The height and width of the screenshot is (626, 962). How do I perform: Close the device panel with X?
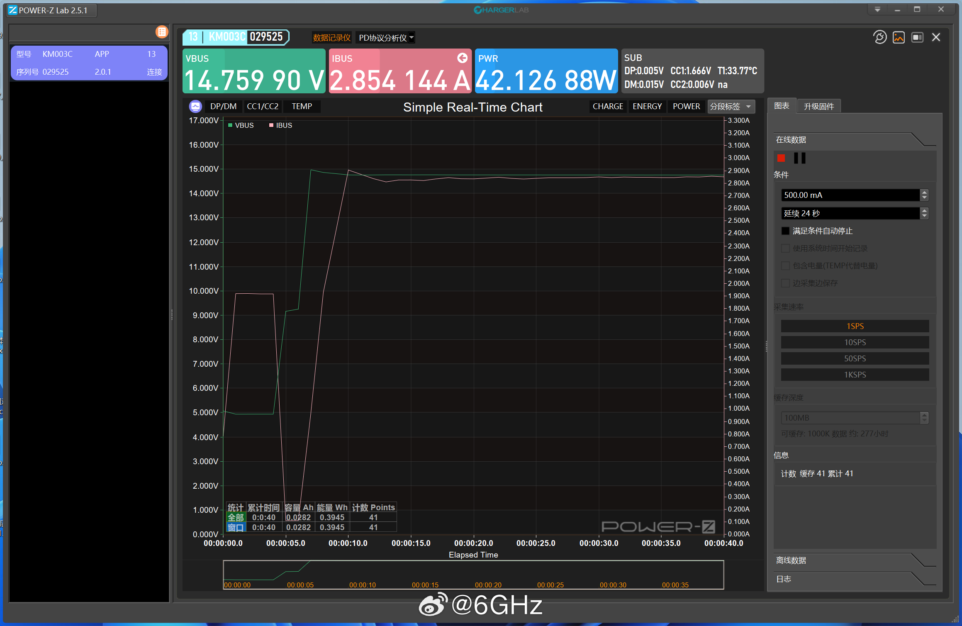point(936,37)
